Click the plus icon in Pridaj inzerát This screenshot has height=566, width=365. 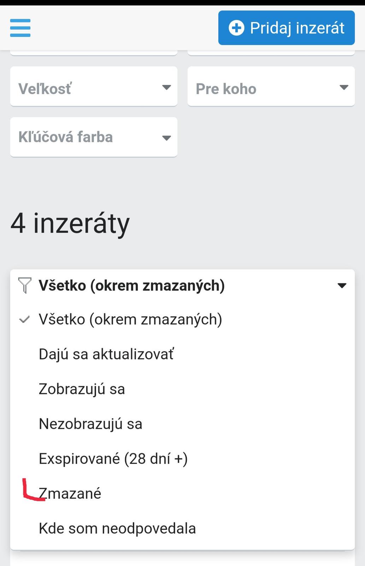tap(236, 28)
